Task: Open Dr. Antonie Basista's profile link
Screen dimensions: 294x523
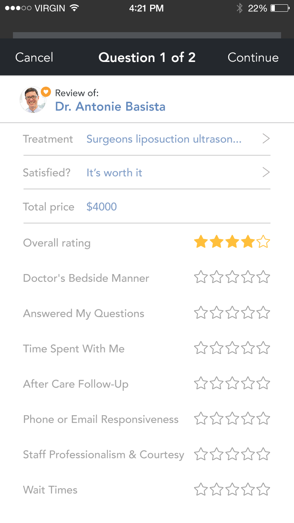Action: 110,107
